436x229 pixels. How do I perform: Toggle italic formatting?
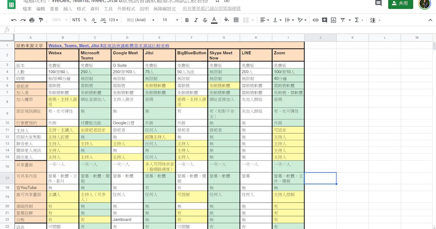[x=196, y=20]
